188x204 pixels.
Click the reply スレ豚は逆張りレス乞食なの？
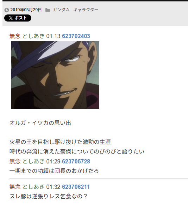pos(48,196)
